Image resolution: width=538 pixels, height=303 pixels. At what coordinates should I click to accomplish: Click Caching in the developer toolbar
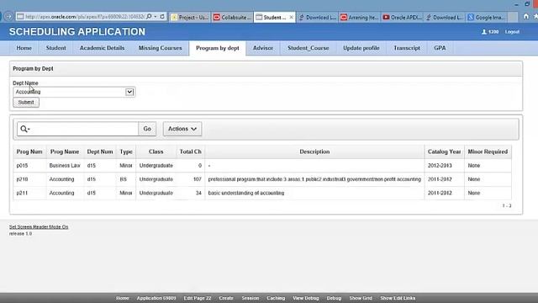[x=276, y=298]
